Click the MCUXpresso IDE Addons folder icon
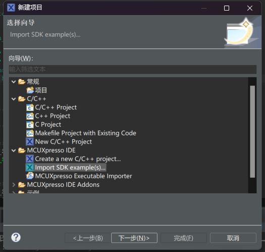The height and width of the screenshot is (252, 265). [x=22, y=185]
